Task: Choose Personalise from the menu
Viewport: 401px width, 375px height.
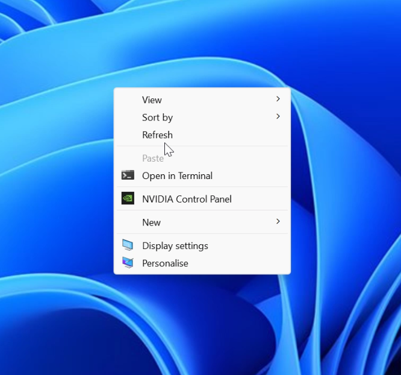Action: click(x=202, y=263)
